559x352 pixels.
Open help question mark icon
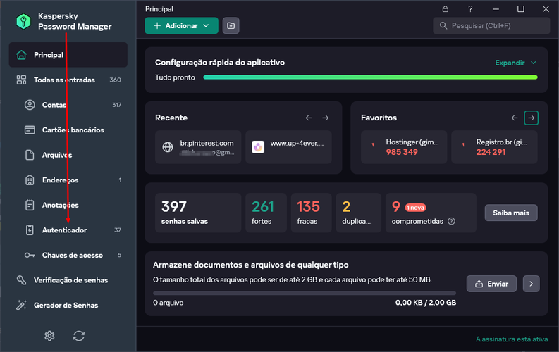click(471, 9)
